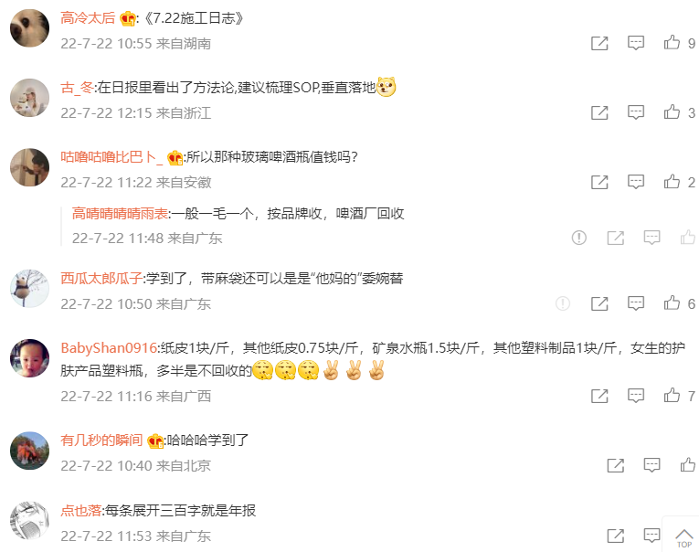The width and height of the screenshot is (699, 552).
Task: Open profile of user BabyShan0916
Action: pos(109,348)
